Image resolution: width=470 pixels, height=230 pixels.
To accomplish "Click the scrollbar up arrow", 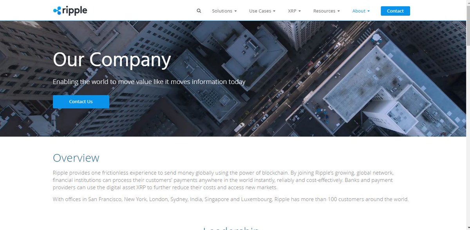I will pyautogui.click(x=468, y=3).
